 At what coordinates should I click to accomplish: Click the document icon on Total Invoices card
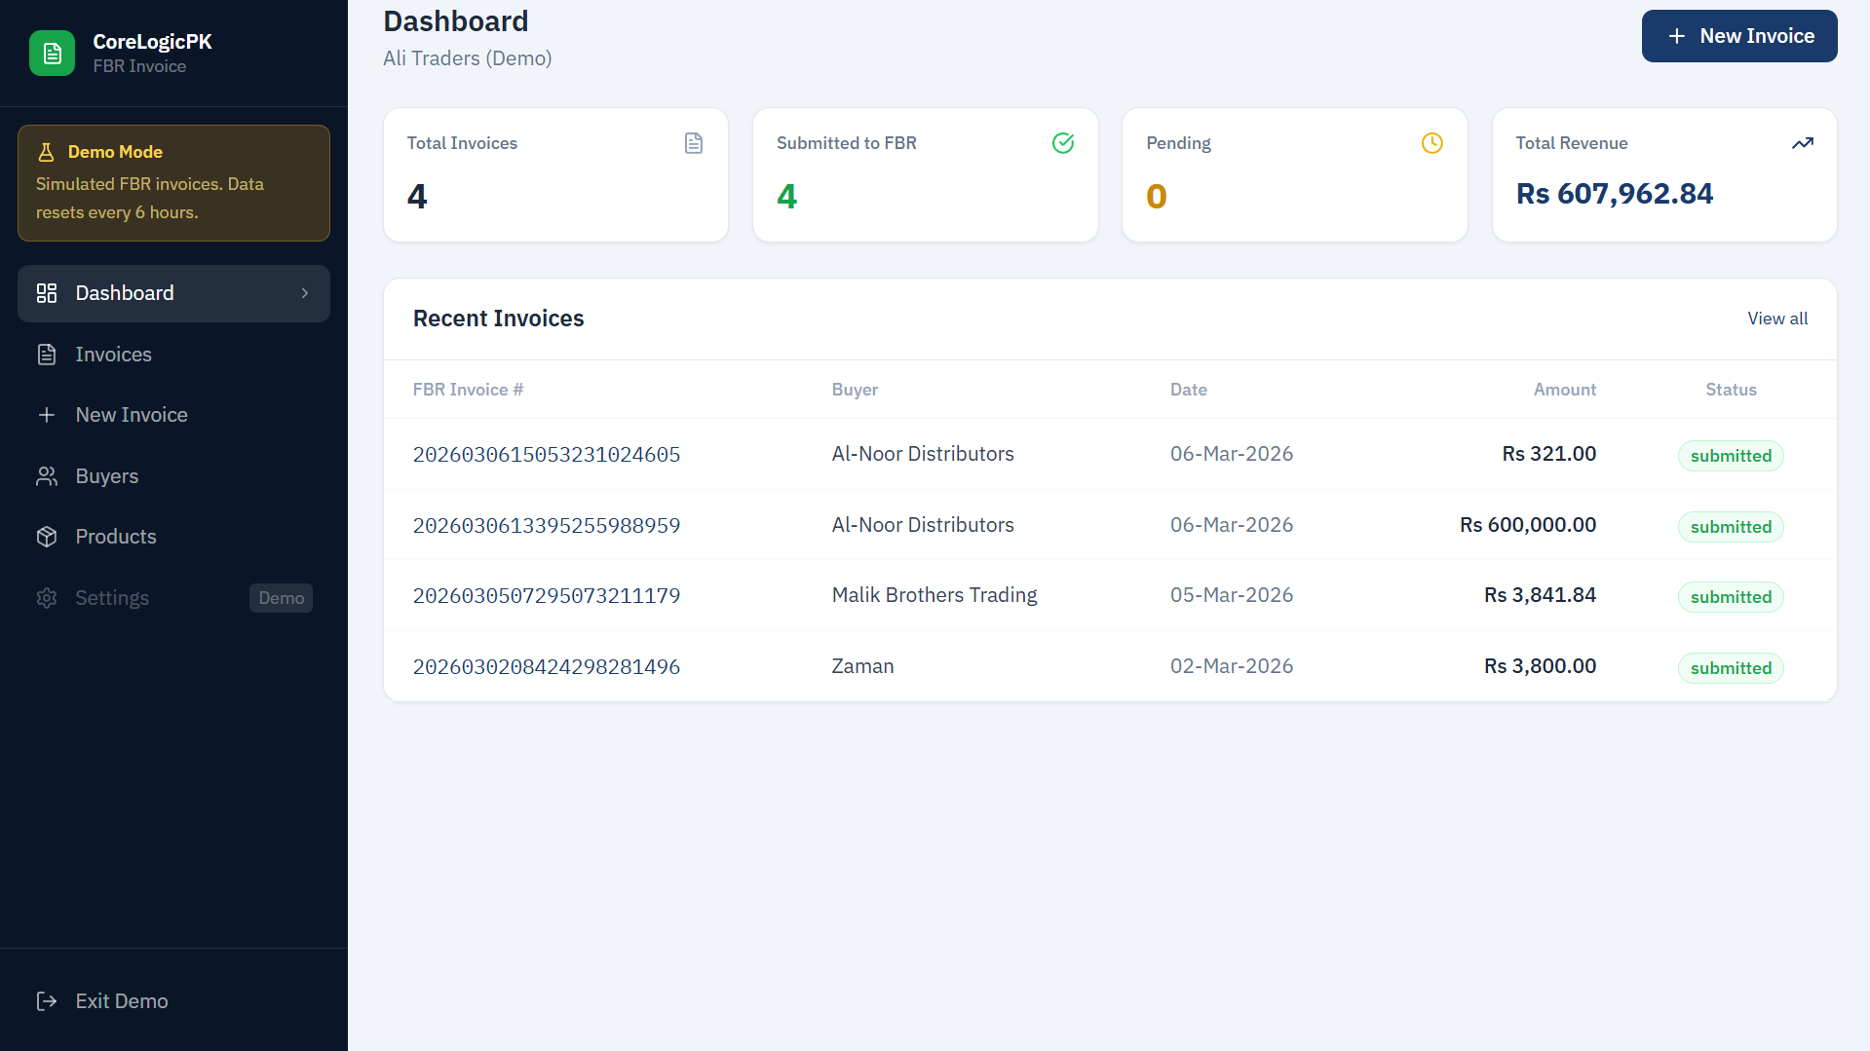point(693,142)
